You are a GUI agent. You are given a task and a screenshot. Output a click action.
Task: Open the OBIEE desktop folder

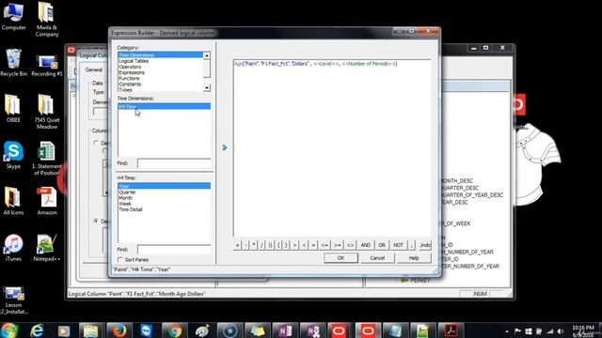click(x=13, y=109)
